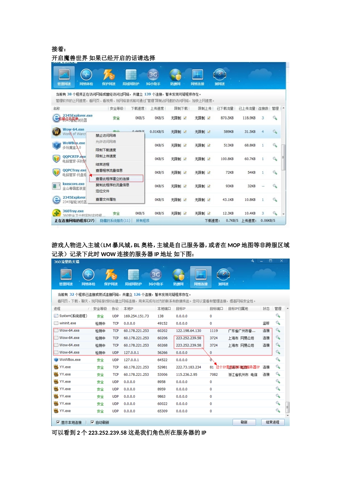Choose 复制此程序的流量信息 from the context menu
Image resolution: width=341 pixels, height=482 pixels.
click(112, 185)
